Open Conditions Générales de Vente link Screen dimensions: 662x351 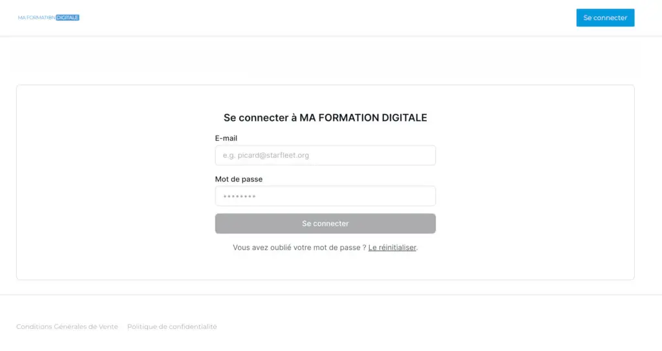coord(67,327)
